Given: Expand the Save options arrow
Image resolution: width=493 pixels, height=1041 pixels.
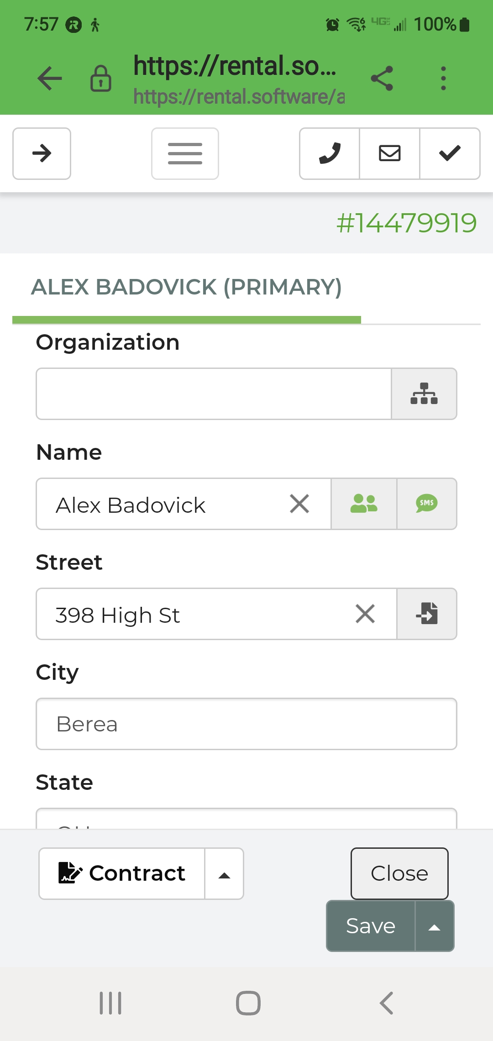Looking at the screenshot, I should [x=435, y=926].
